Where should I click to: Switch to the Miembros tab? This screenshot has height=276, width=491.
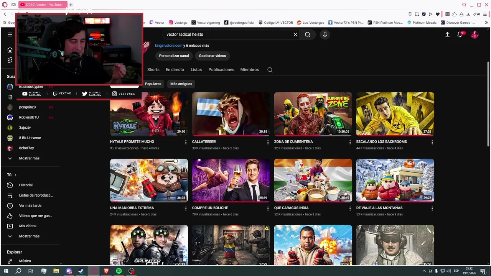[250, 70]
